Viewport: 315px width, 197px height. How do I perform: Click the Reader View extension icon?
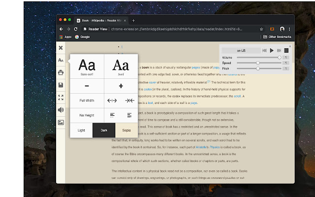click(x=272, y=29)
